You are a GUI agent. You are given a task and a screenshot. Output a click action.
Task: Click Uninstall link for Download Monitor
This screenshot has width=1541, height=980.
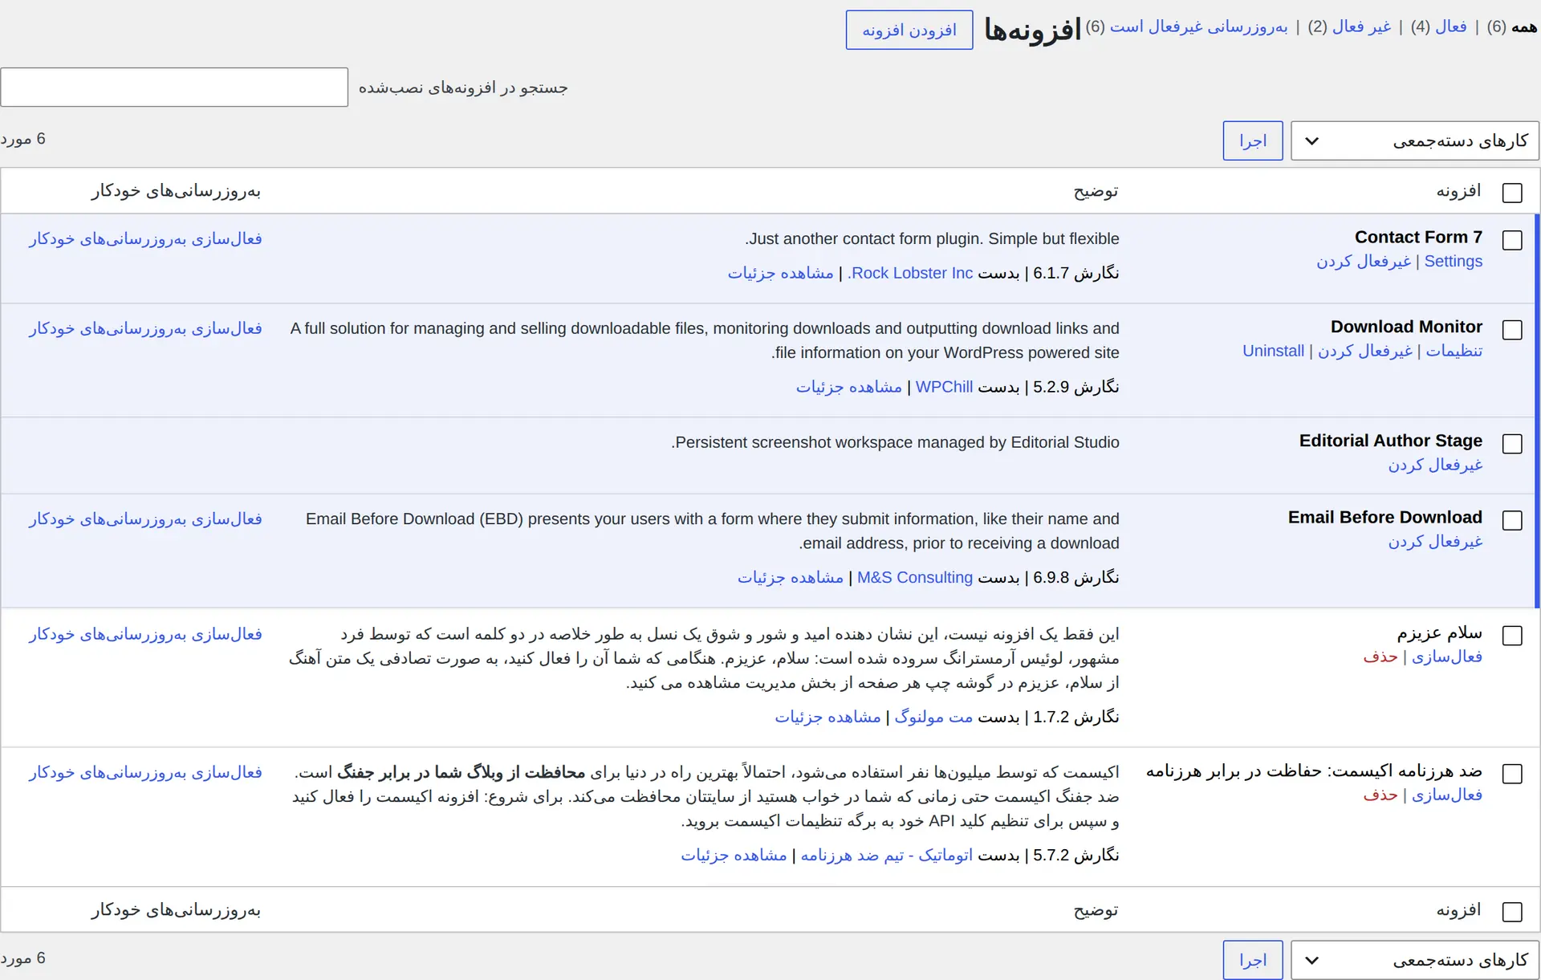pyautogui.click(x=1274, y=351)
